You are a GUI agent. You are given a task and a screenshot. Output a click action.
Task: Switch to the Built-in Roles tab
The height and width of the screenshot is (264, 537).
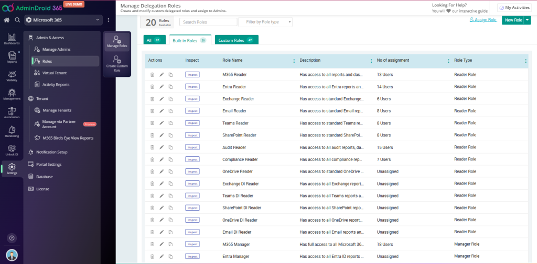pyautogui.click(x=190, y=40)
